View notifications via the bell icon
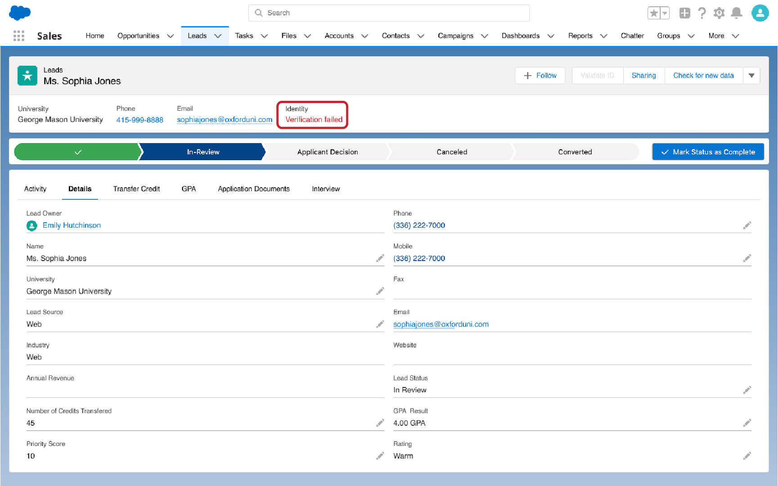The width and height of the screenshot is (778, 486). click(x=736, y=13)
